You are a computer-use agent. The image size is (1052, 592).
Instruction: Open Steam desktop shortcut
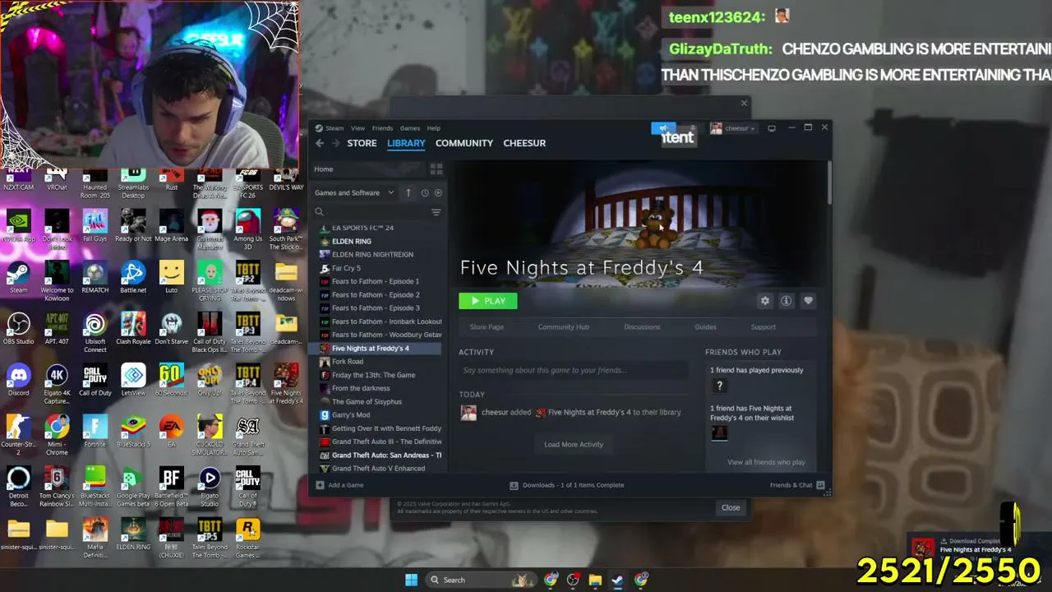pos(18,278)
